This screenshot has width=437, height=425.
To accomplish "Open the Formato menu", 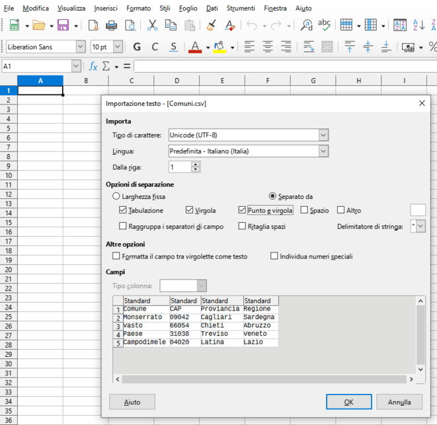I will (x=138, y=9).
